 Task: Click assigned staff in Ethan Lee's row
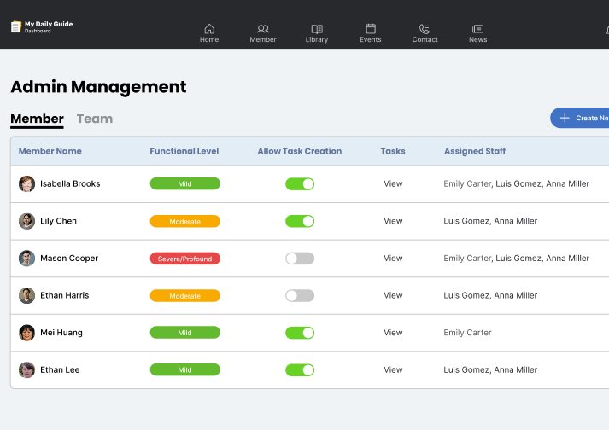coord(490,370)
